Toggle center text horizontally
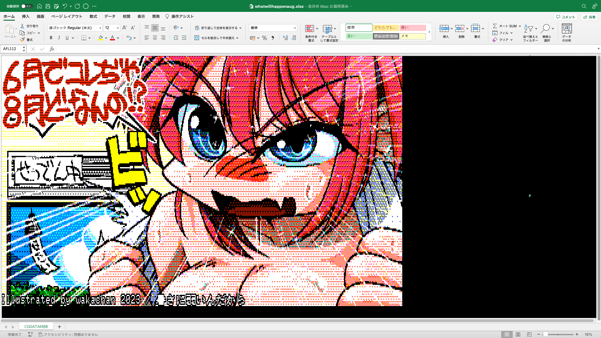 click(155, 38)
